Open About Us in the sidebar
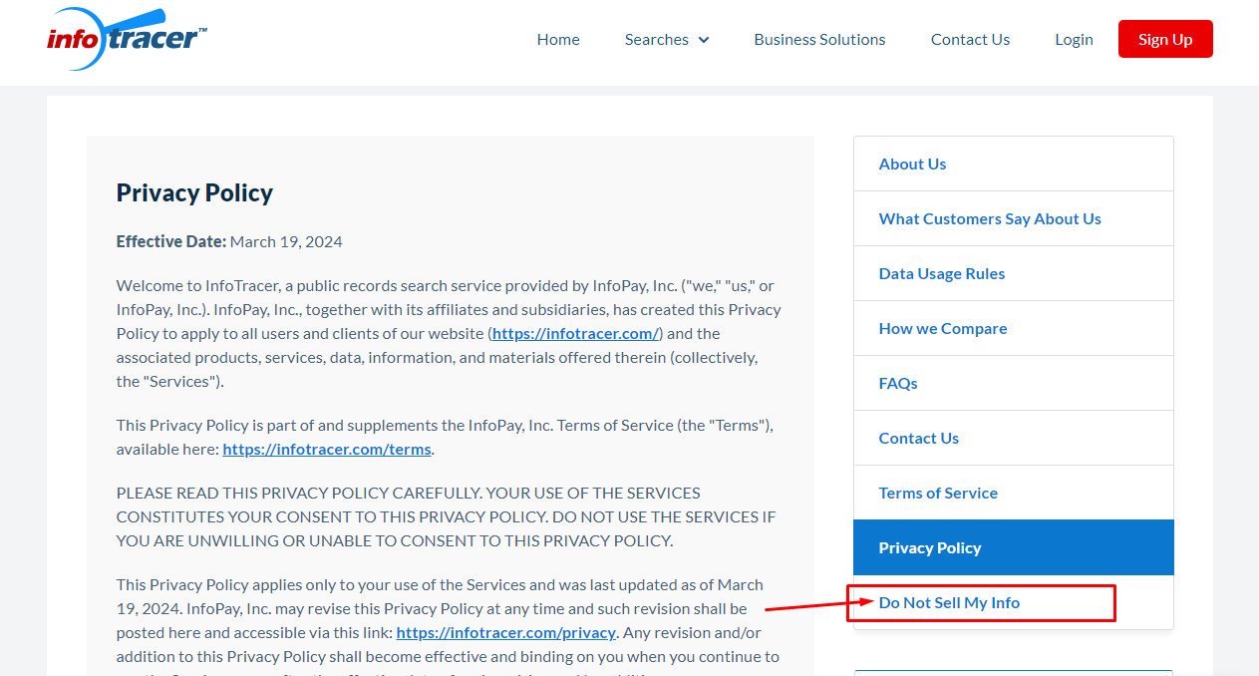Screen dimensions: 1259x676 point(1014,164)
